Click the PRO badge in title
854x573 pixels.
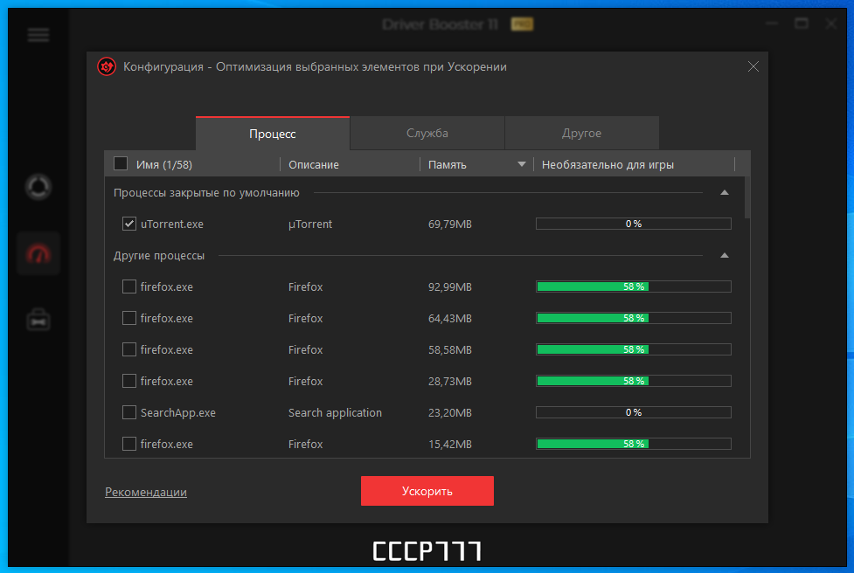(x=522, y=24)
